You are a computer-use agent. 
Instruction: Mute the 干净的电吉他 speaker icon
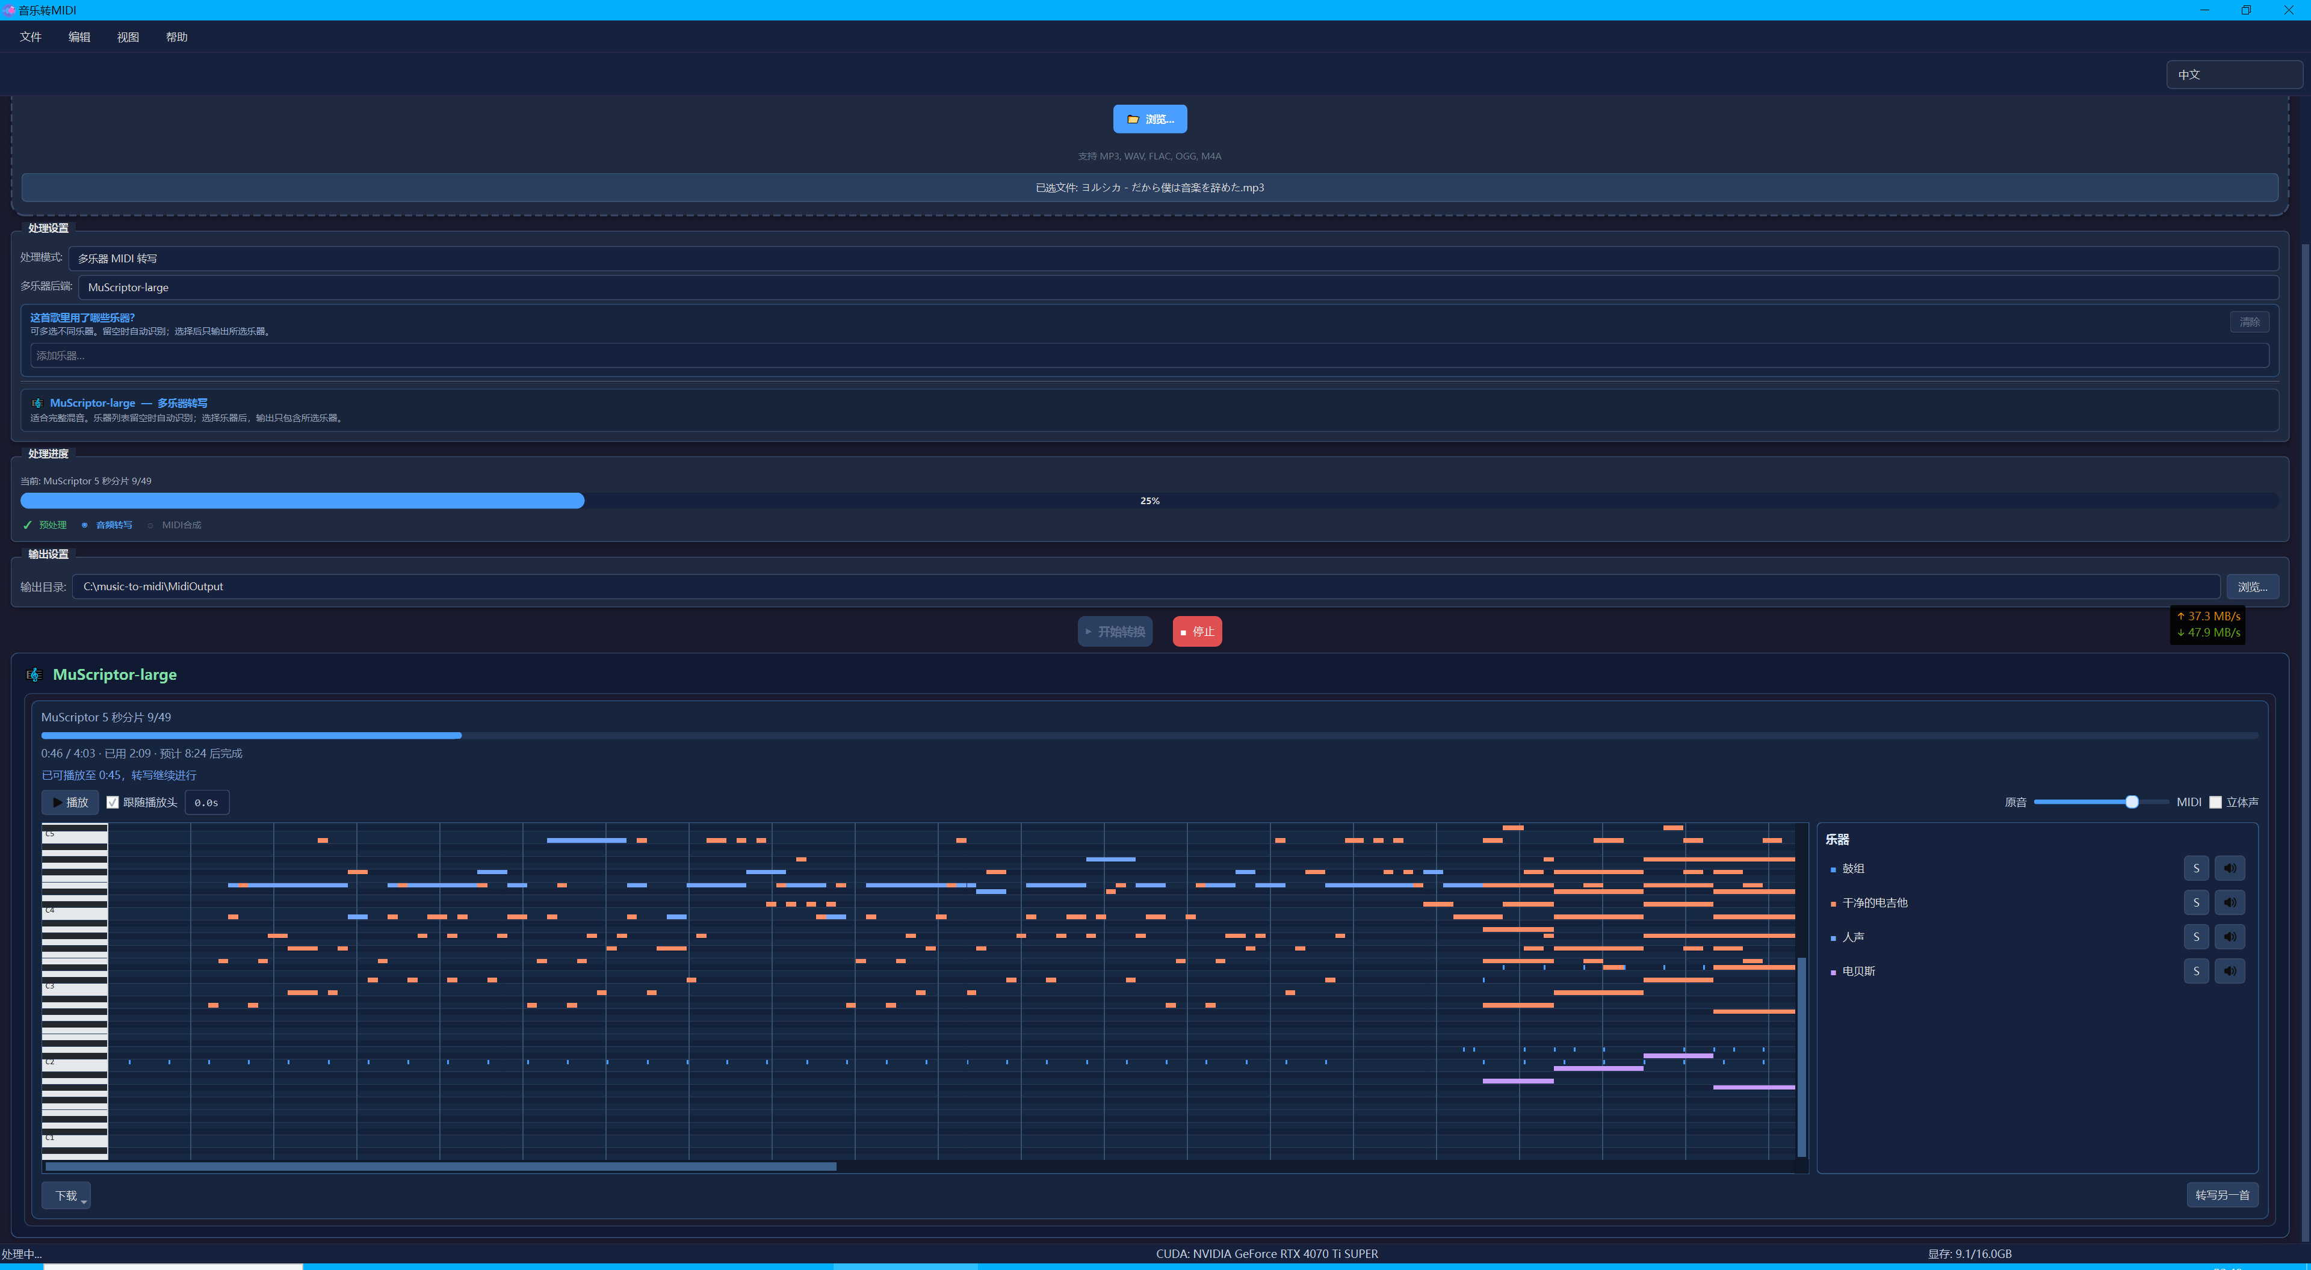pos(2229,902)
